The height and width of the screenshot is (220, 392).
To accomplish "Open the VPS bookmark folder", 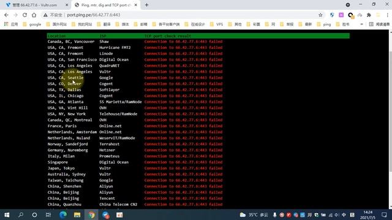I will click(216, 24).
